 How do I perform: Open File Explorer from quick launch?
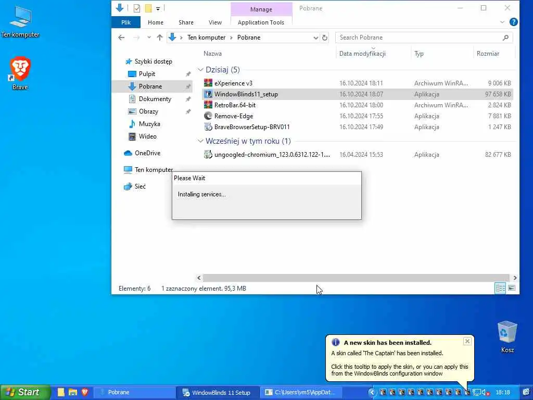(72, 393)
